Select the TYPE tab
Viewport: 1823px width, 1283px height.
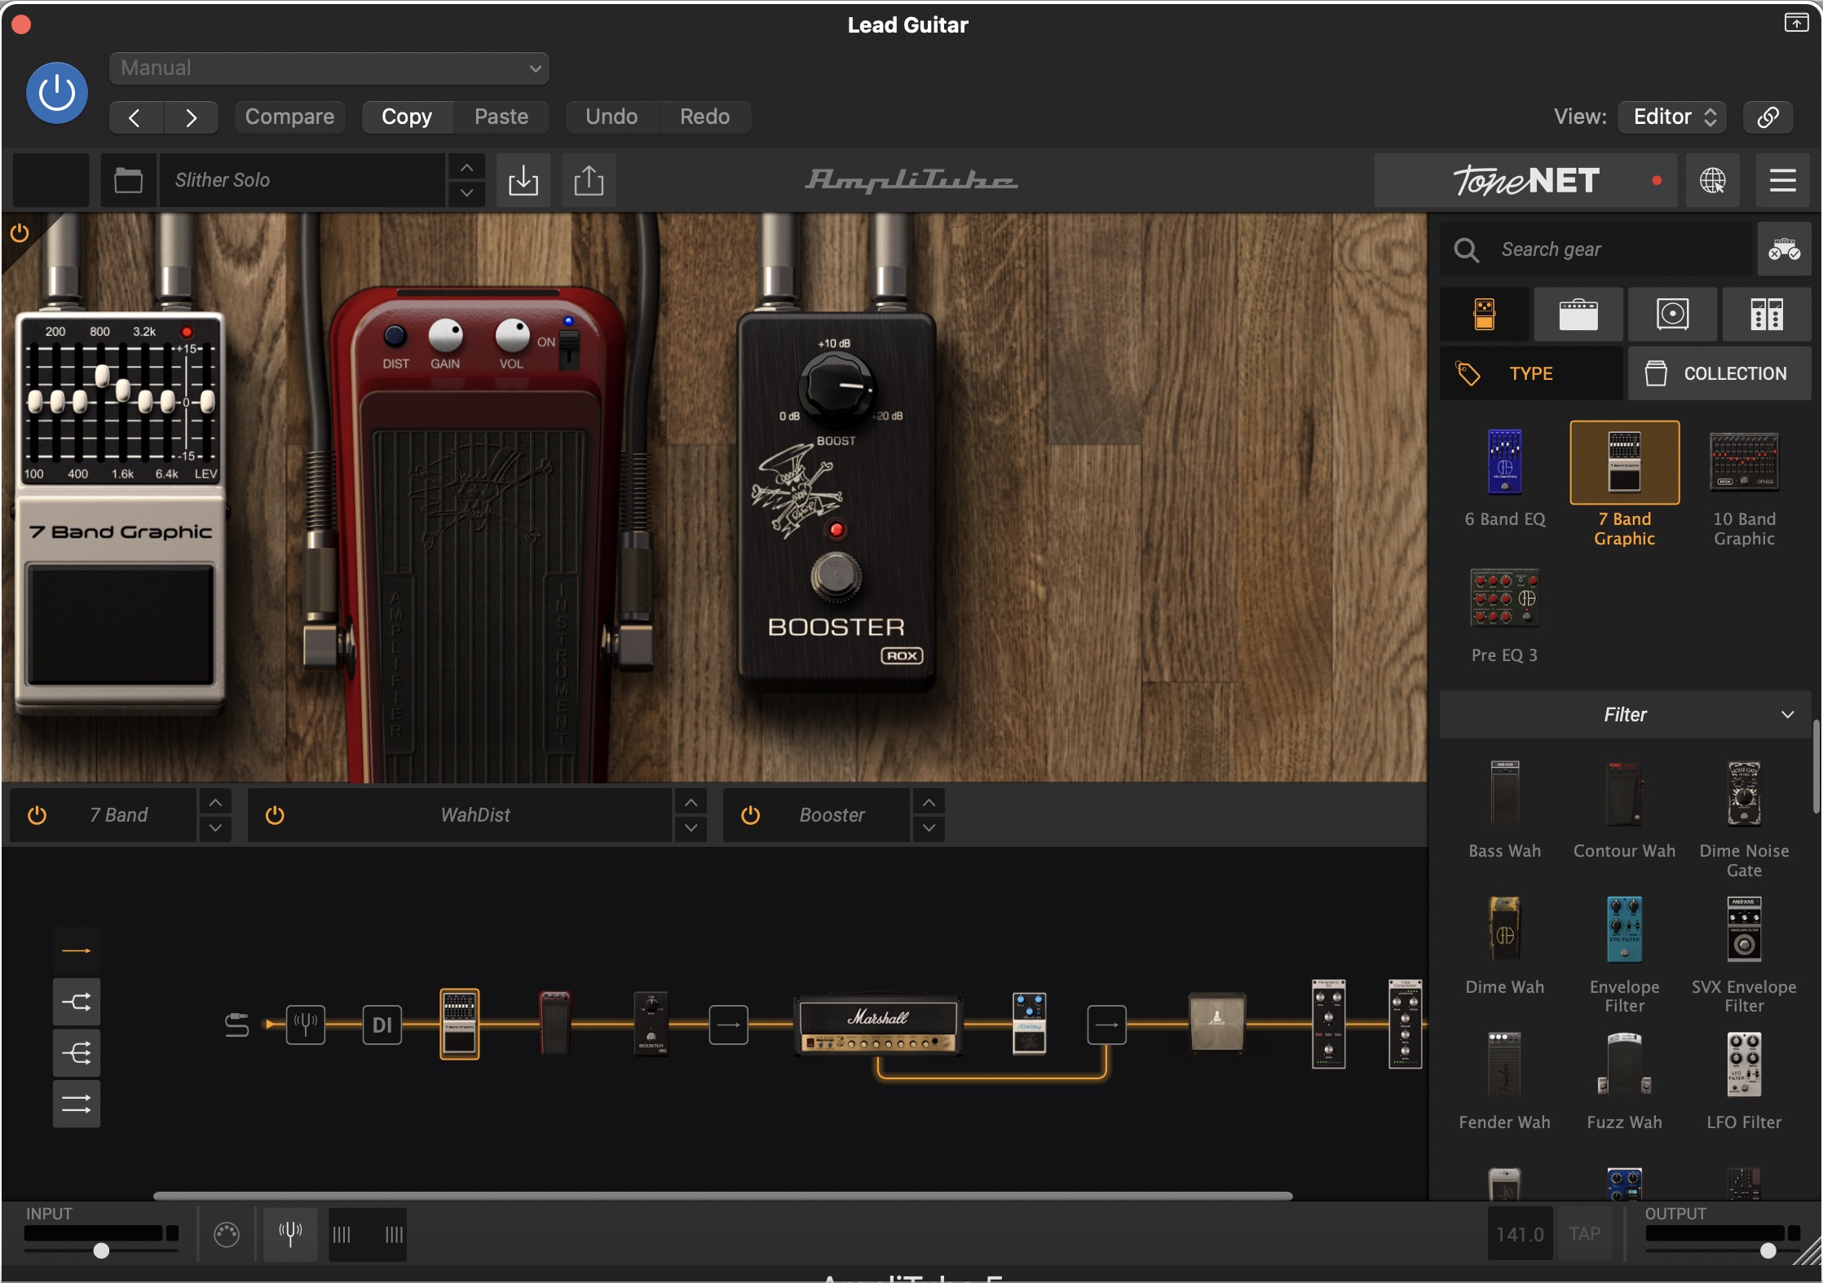click(1531, 373)
